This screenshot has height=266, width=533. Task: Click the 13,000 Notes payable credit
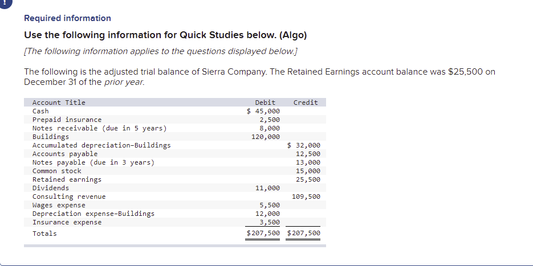tap(308, 162)
